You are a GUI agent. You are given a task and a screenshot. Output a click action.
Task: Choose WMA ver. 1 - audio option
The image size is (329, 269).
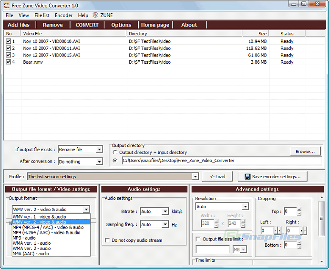tap(51, 243)
